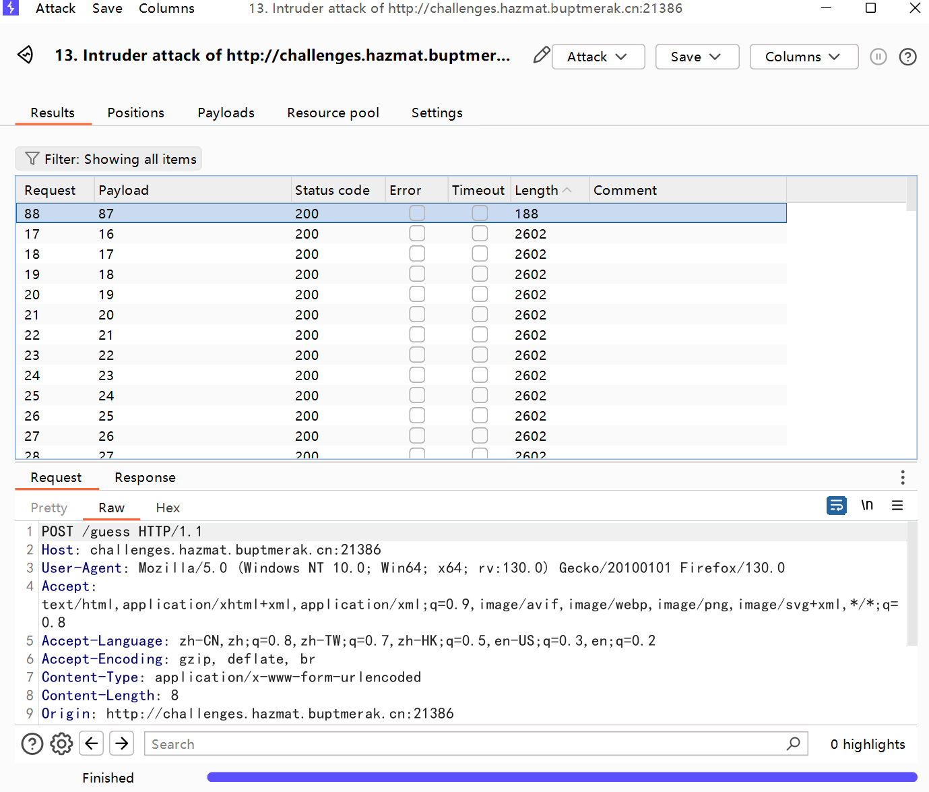Select the Raw view tab
This screenshot has width=929, height=792.
111,508
